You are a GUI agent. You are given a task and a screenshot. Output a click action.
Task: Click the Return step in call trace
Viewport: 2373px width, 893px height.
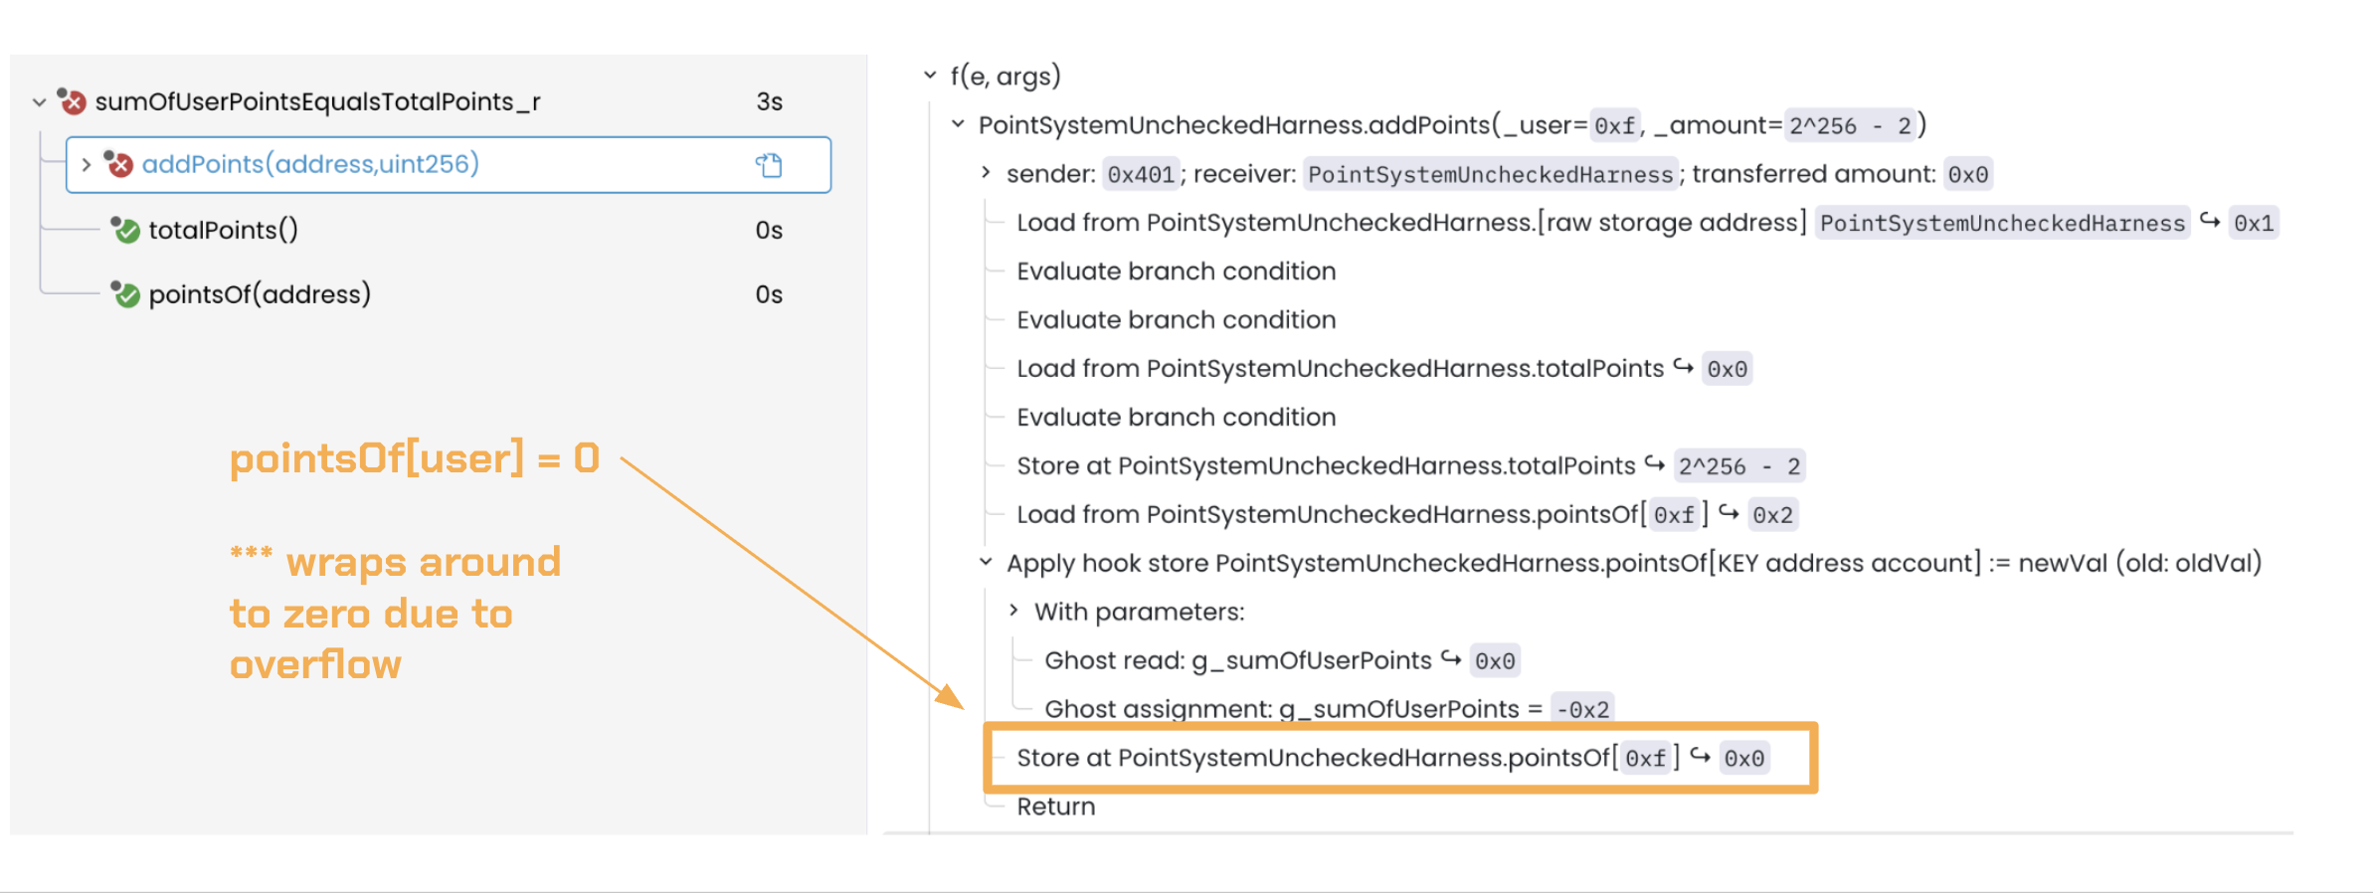click(x=1055, y=806)
